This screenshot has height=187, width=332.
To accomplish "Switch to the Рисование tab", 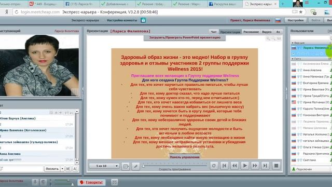I will 251,32.
